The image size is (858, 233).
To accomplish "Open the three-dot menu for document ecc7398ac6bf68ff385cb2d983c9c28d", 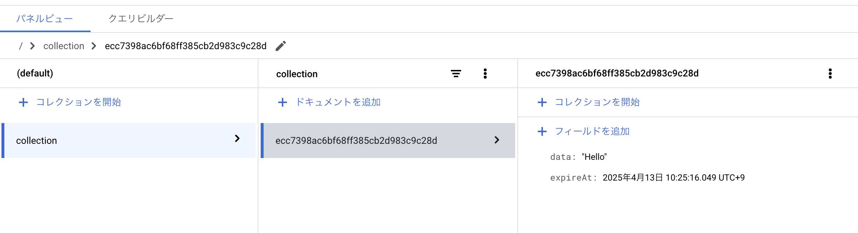I will 830,73.
